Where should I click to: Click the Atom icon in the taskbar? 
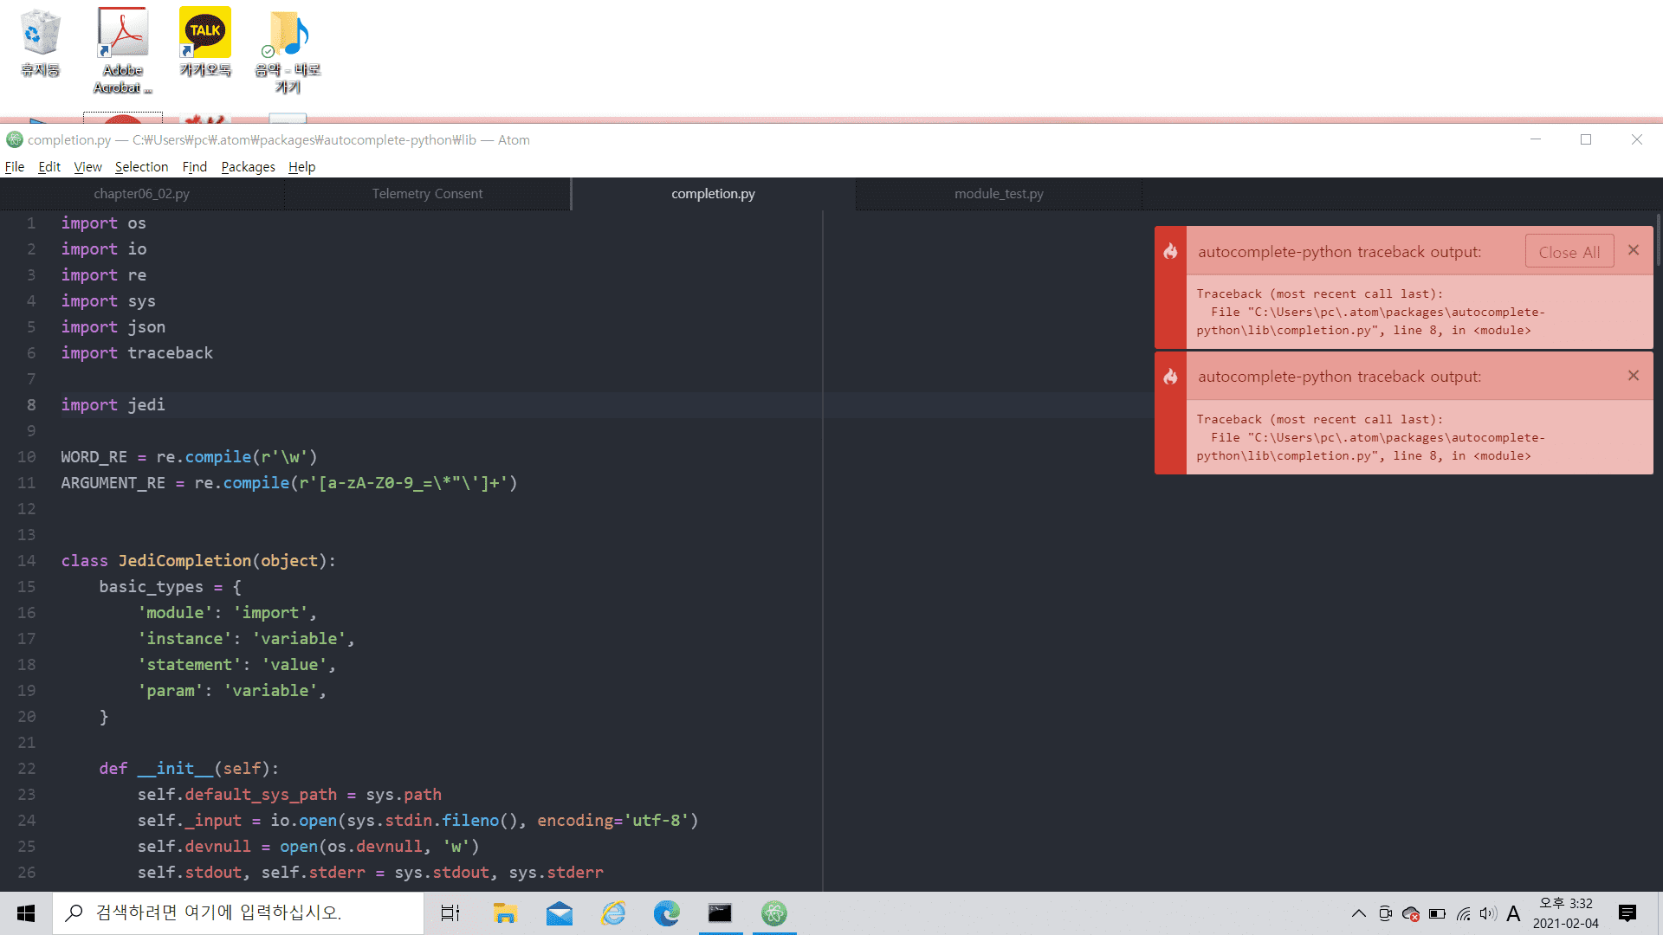pos(773,913)
